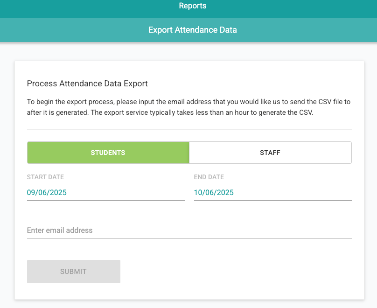Click the teal bar left of Reports title
This screenshot has height=308, width=377.
coord(70,6)
